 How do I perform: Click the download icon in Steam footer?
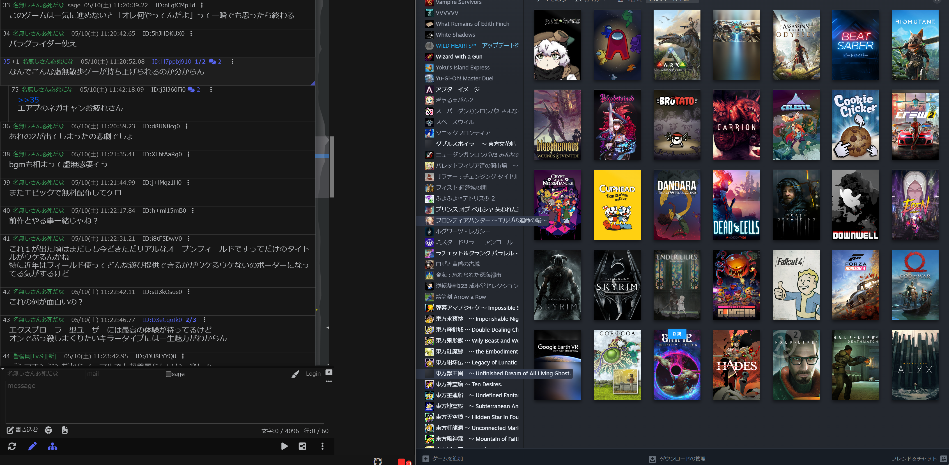click(652, 459)
